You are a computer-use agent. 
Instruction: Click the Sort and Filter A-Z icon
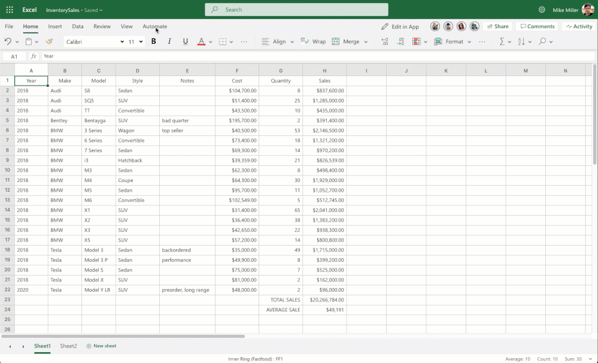click(x=521, y=42)
